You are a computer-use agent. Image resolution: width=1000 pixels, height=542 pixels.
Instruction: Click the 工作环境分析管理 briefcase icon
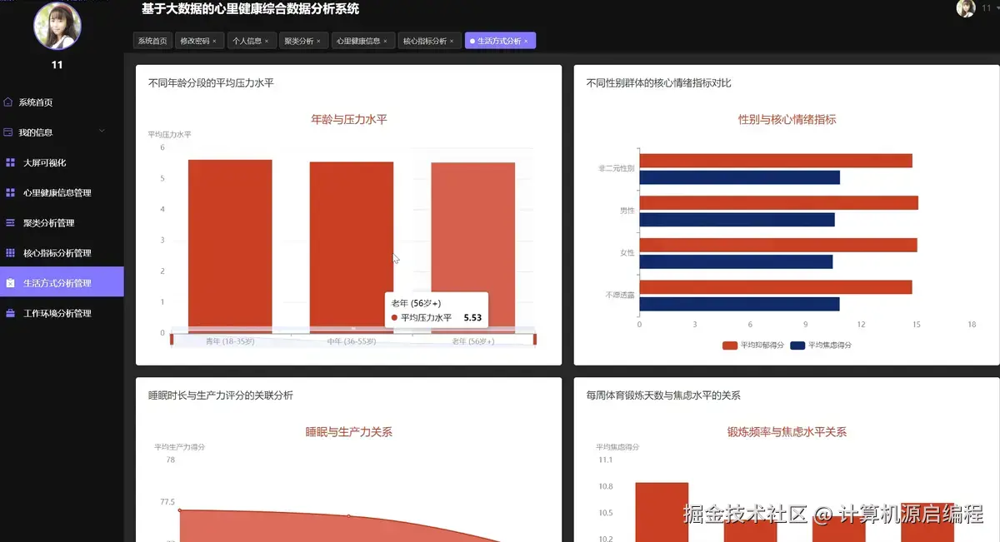10,313
